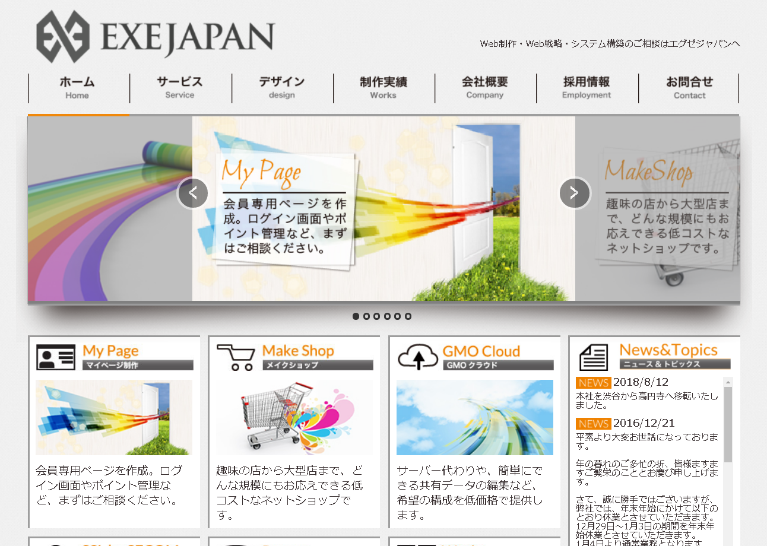Click the メイクショップ subtitle bar
The image size is (767, 546).
pyautogui.click(x=318, y=365)
